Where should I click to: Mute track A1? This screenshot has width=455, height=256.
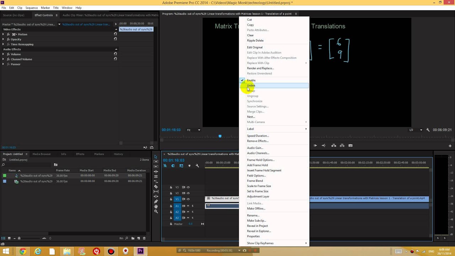point(188,206)
